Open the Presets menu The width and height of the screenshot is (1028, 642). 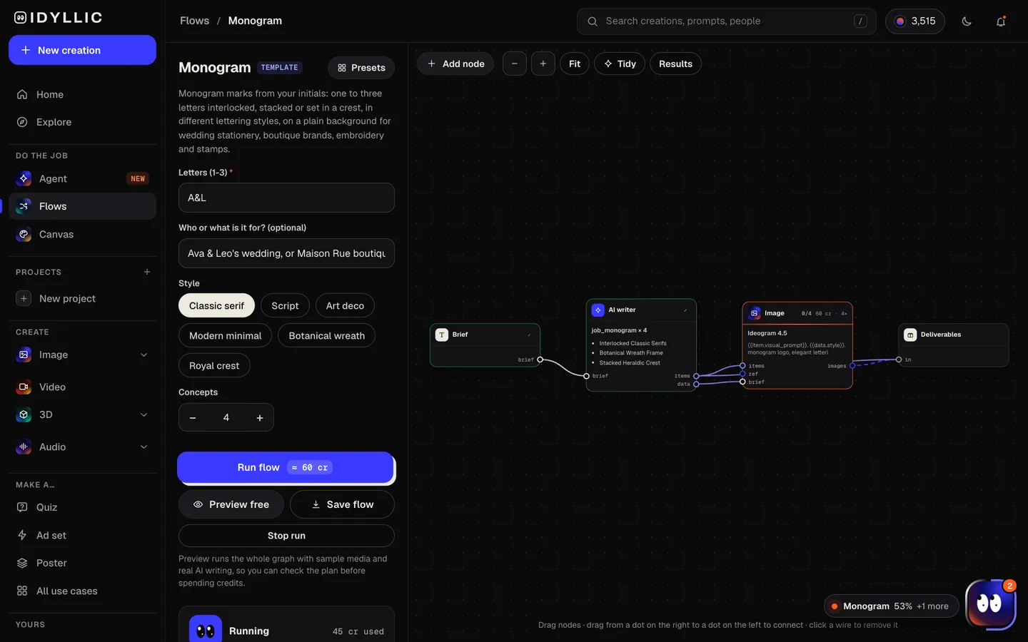pyautogui.click(x=361, y=68)
